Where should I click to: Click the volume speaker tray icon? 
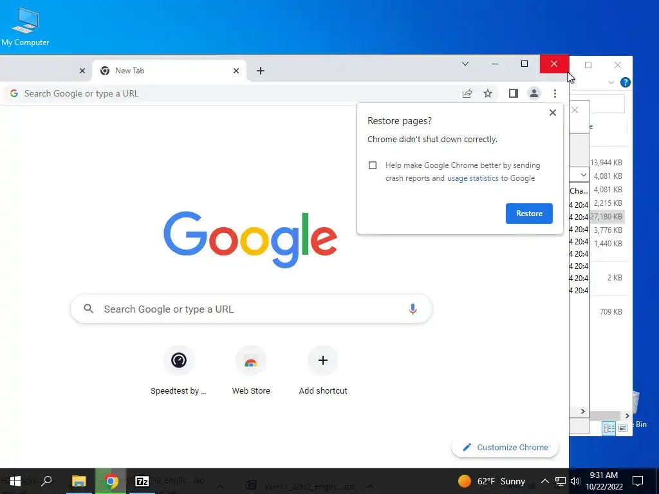tap(575, 481)
